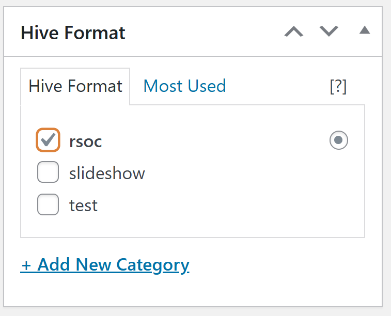This screenshot has width=391, height=316.
Task: Open the Most Used tab
Action: (x=184, y=86)
